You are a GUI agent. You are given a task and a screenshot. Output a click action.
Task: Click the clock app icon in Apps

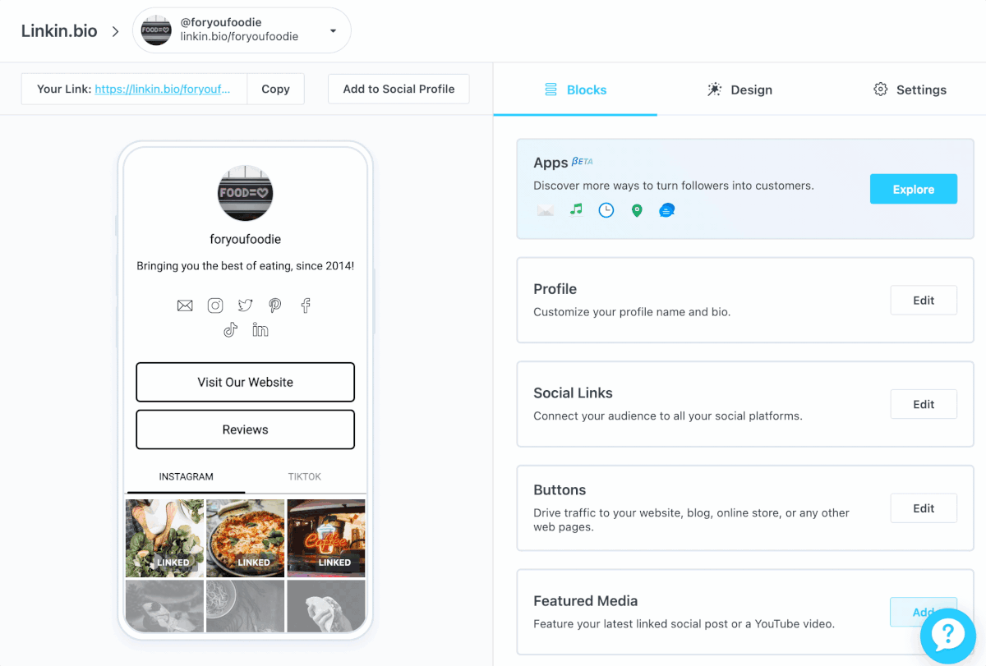tap(606, 210)
